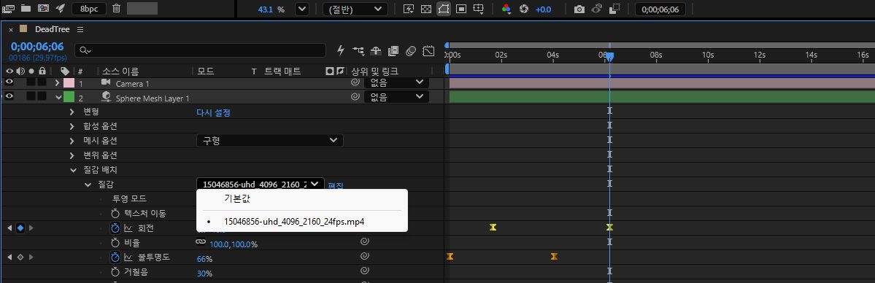875x283 pixels.
Task: Open project settings via the rocket icon
Action: (61, 9)
